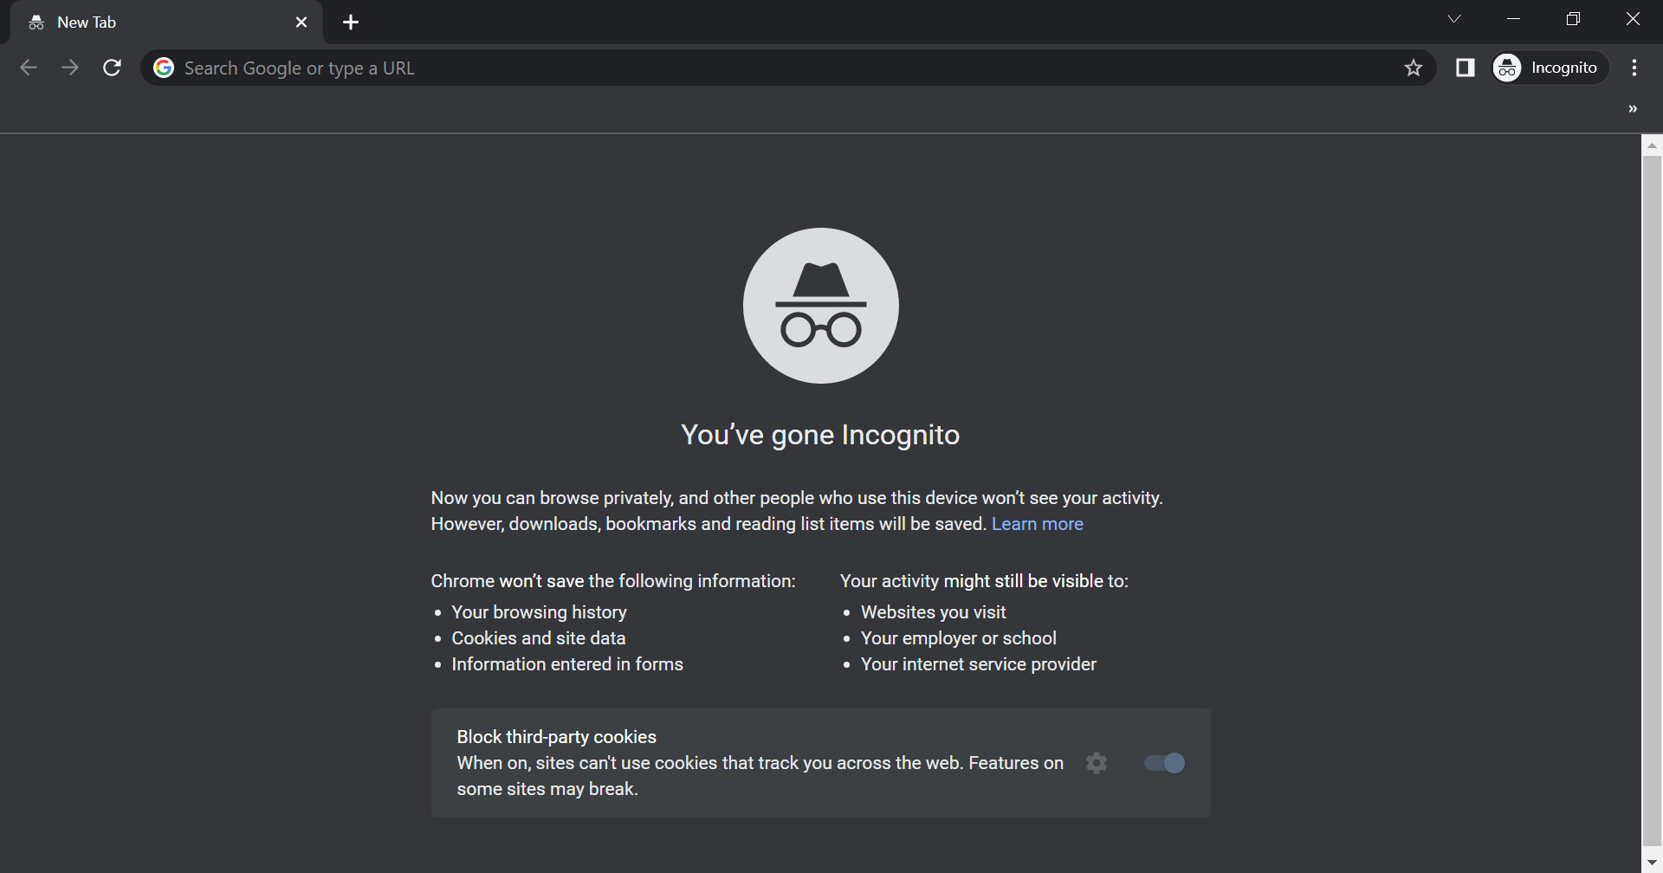This screenshot has height=873, width=1663.
Task: Click "Your employer or school" list item
Action: (958, 638)
